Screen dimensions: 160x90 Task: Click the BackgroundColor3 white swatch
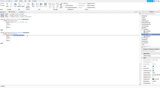click(x=153, y=75)
